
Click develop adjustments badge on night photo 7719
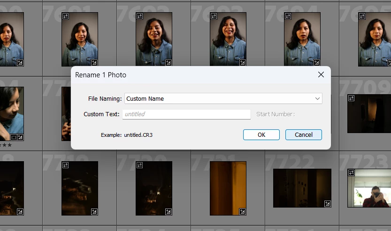94,212
